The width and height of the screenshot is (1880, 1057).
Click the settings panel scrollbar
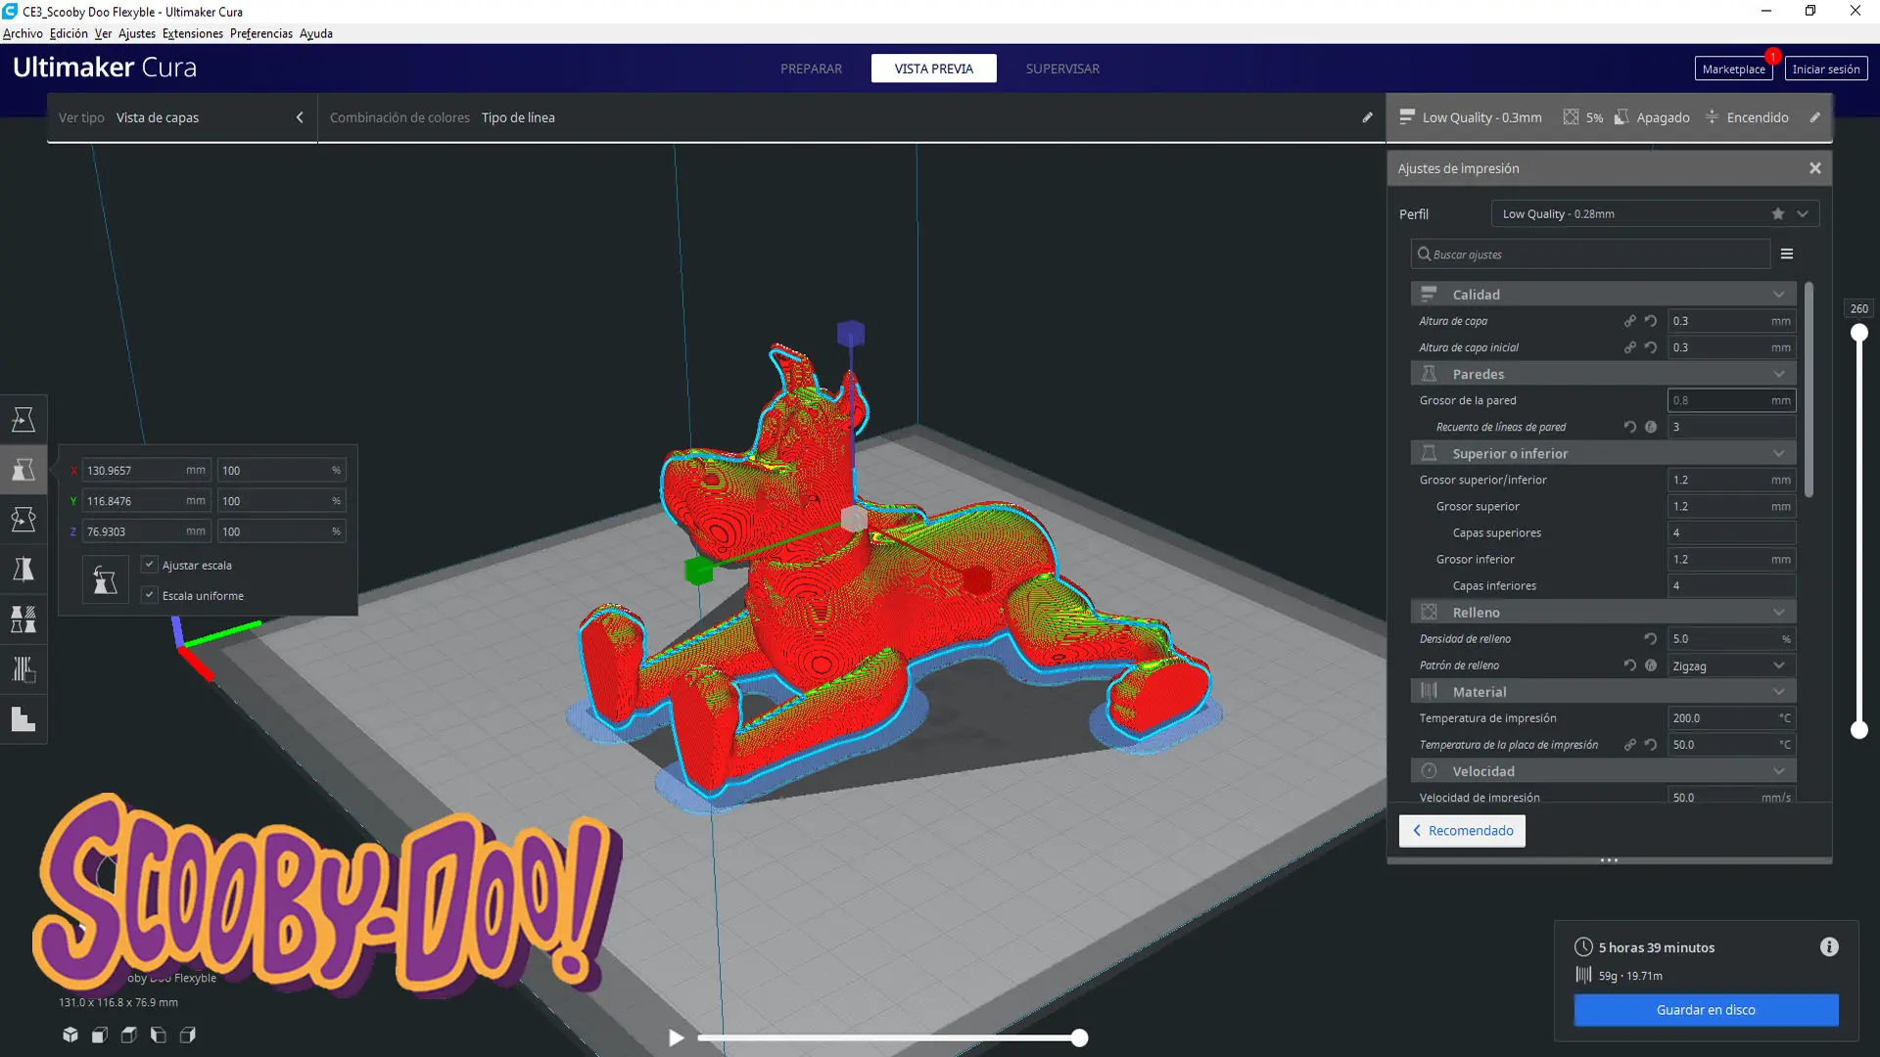pyautogui.click(x=1809, y=390)
